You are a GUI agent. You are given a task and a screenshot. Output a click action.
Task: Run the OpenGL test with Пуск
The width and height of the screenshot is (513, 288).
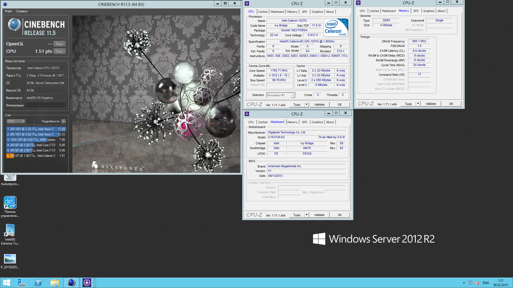click(x=59, y=44)
